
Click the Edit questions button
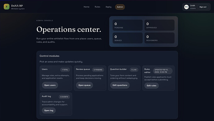(x=120, y=85)
